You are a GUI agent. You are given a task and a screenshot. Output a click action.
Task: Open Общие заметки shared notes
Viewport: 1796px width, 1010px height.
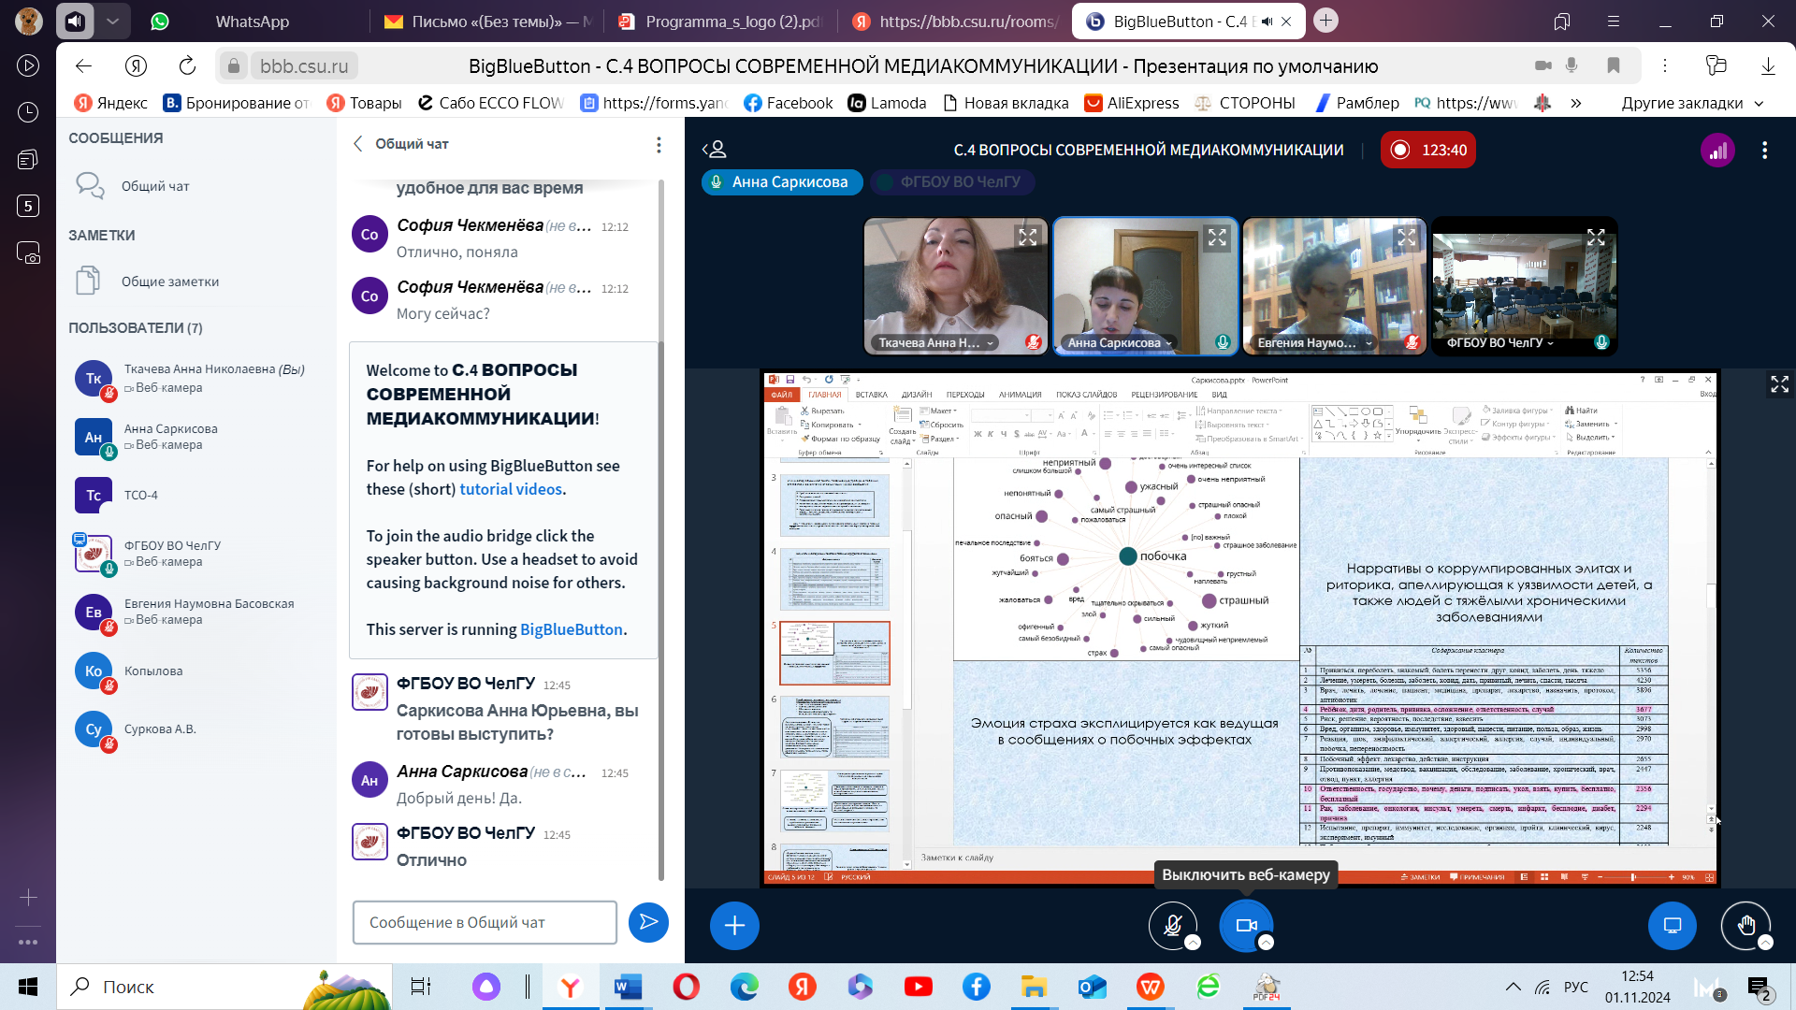pos(169,281)
